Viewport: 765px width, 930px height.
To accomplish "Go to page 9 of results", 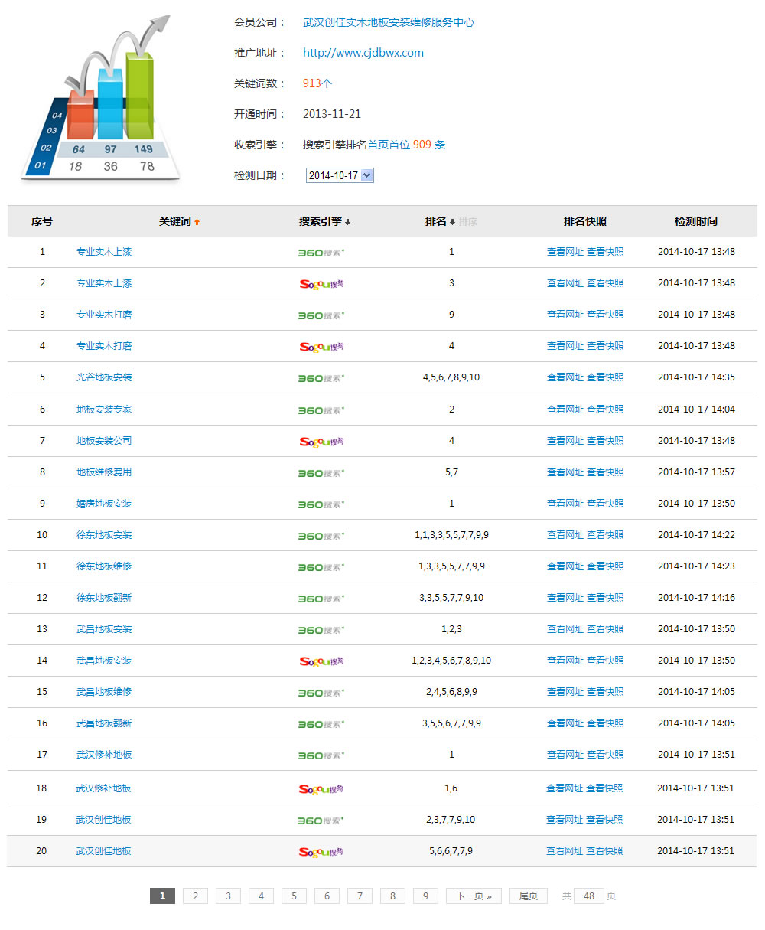I will (x=425, y=896).
